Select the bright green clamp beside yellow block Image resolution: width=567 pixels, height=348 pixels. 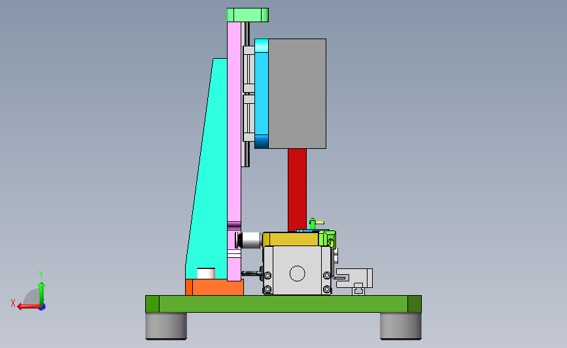pyautogui.click(x=328, y=239)
